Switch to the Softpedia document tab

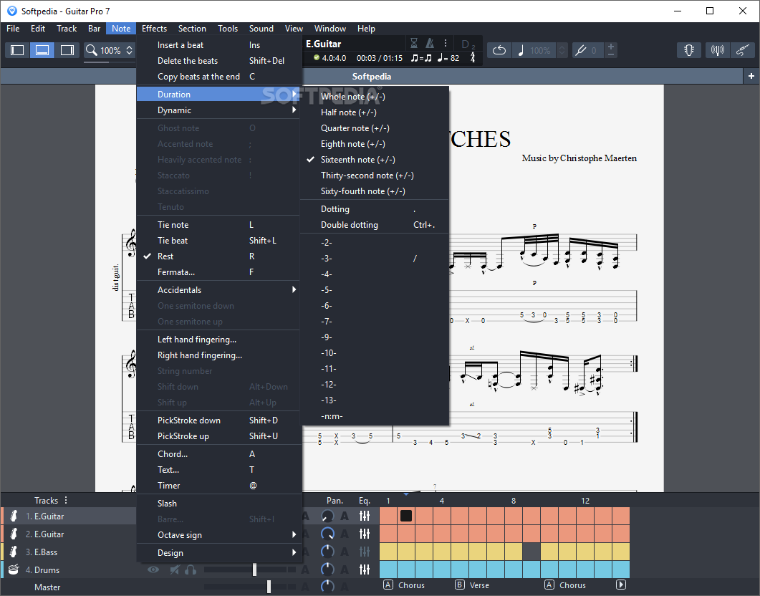click(372, 77)
